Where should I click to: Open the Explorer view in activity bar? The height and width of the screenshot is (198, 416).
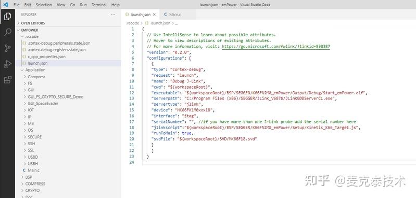7,17
